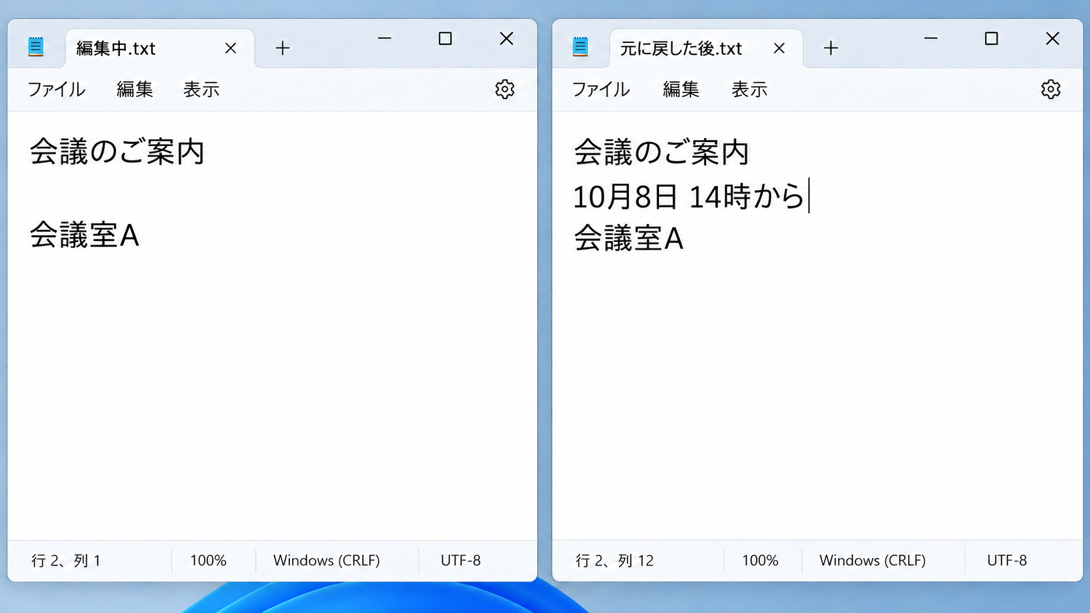The height and width of the screenshot is (613, 1090).
Task: Open settings gear in 元に戻した後.txt window
Action: click(1050, 89)
